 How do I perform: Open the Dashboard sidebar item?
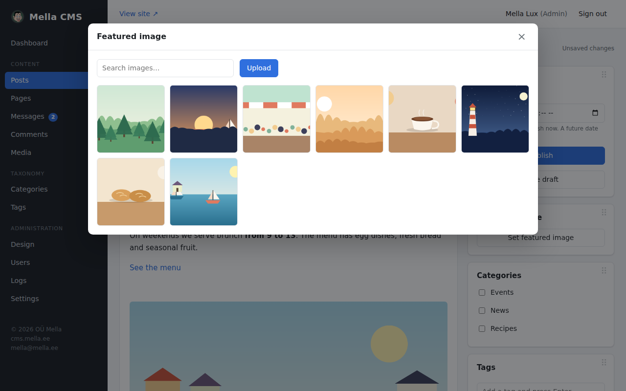click(x=54, y=43)
